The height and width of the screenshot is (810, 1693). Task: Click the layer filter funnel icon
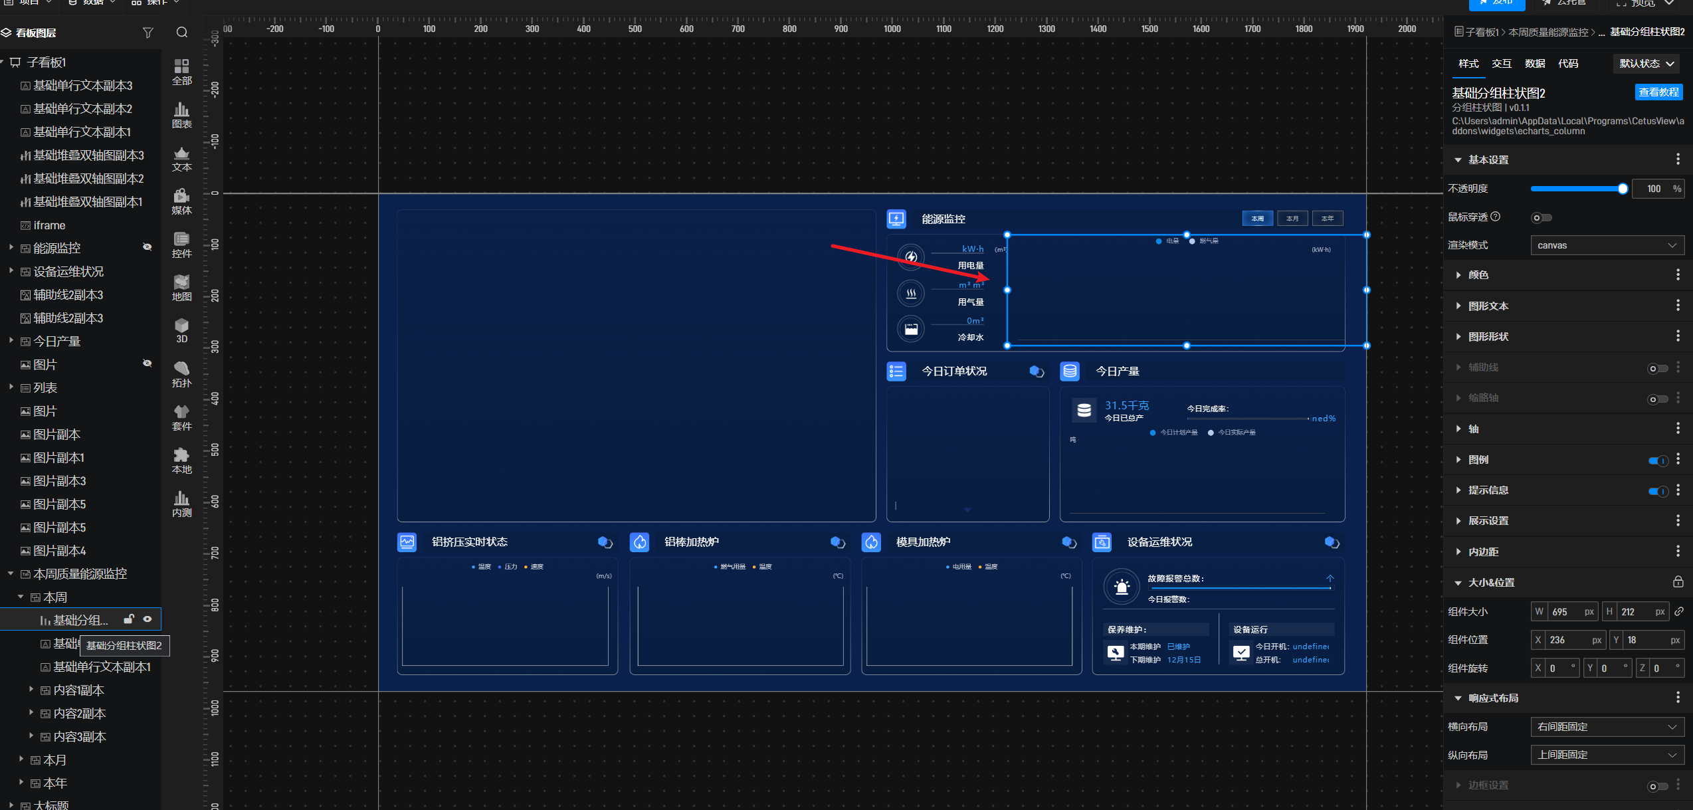[x=148, y=33]
